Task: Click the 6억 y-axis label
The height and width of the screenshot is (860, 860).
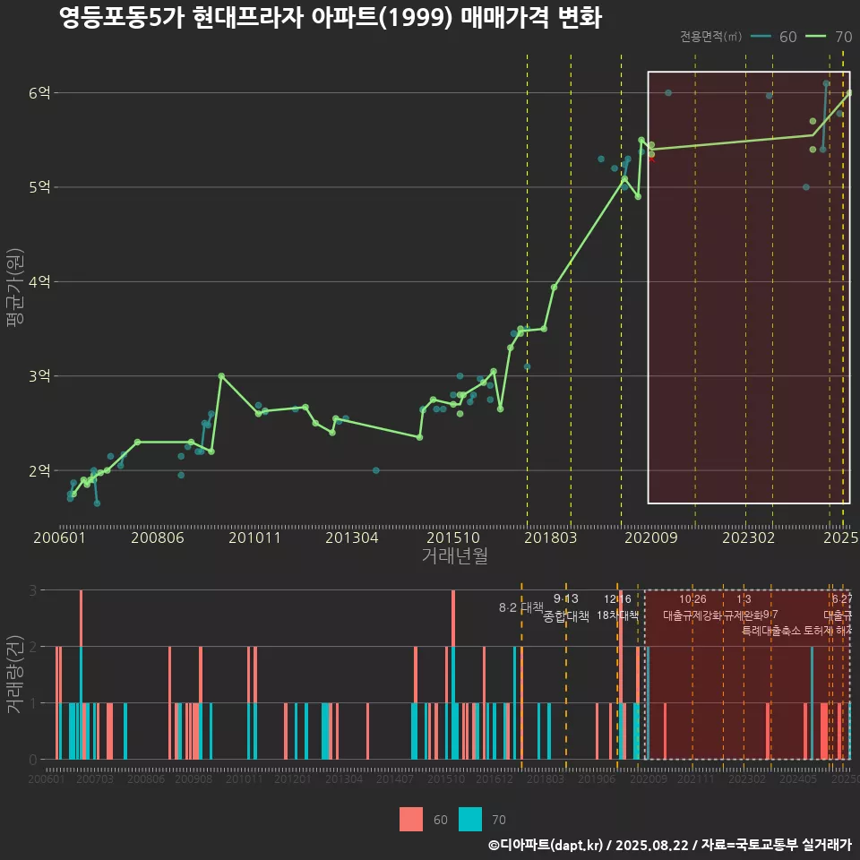Action: 40,93
